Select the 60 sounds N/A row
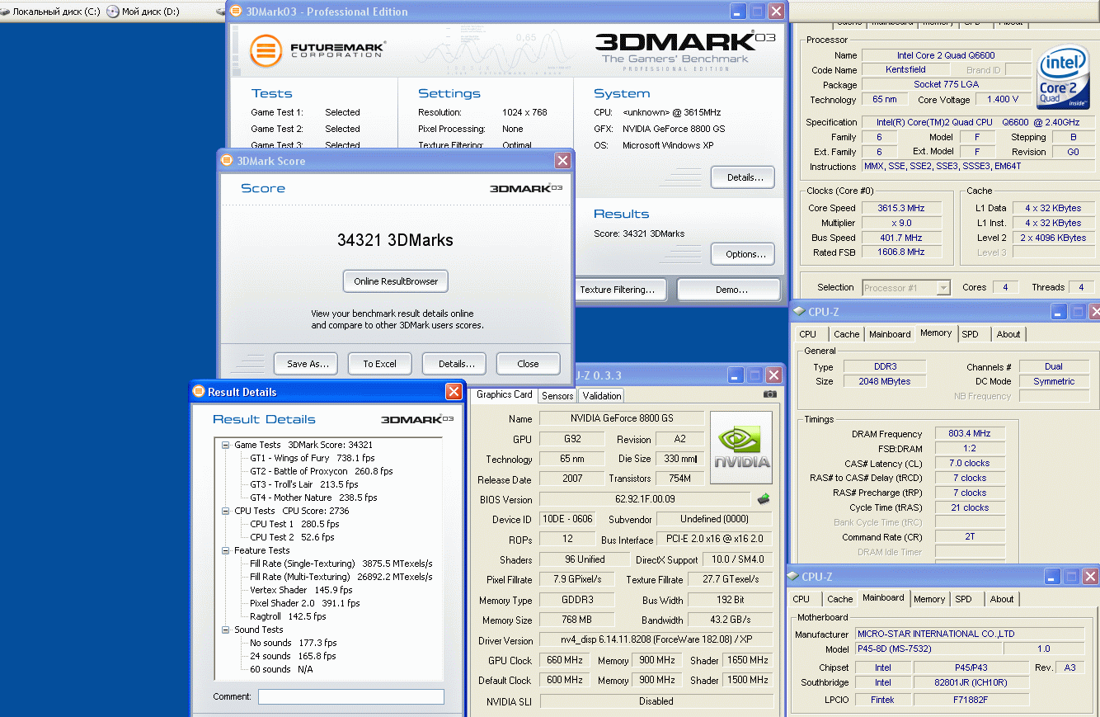Image resolution: width=1100 pixels, height=717 pixels. tap(281, 669)
